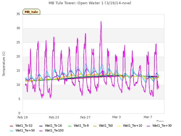Click the purple Wat1_Tw+30 legend swatch
181x136 pixels.
point(148,126)
